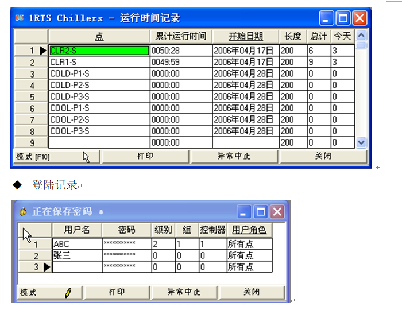Click row header 3 in password table
The image size is (402, 310).
click(35, 267)
